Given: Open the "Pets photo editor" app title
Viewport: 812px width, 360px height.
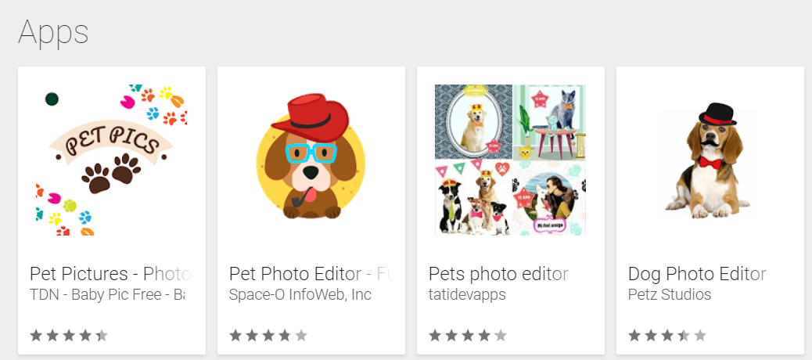Looking at the screenshot, I should pos(498,274).
